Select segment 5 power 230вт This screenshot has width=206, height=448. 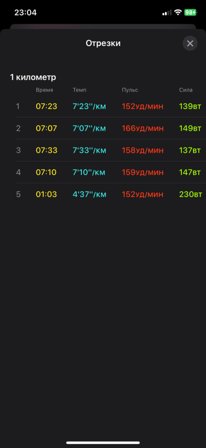[191, 195]
